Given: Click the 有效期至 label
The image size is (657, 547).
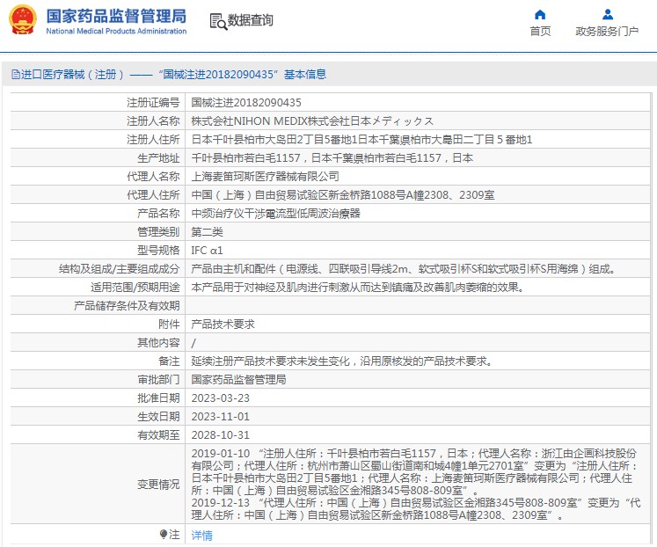Looking at the screenshot, I should coord(158,435).
